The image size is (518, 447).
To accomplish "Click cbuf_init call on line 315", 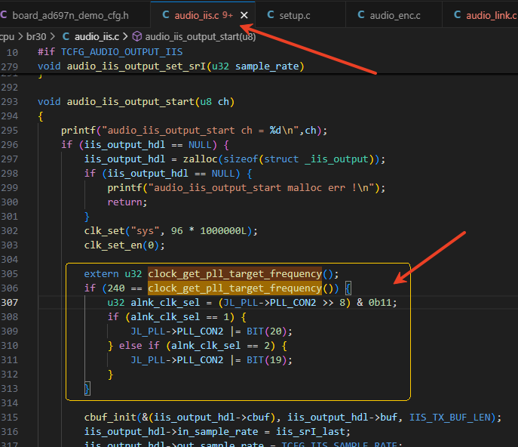I will [x=110, y=418].
